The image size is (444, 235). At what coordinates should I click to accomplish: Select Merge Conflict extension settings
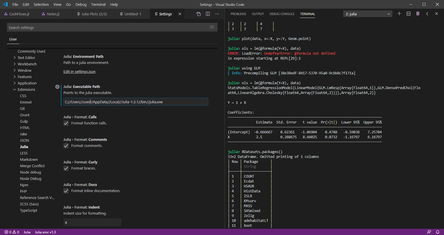pos(32,166)
